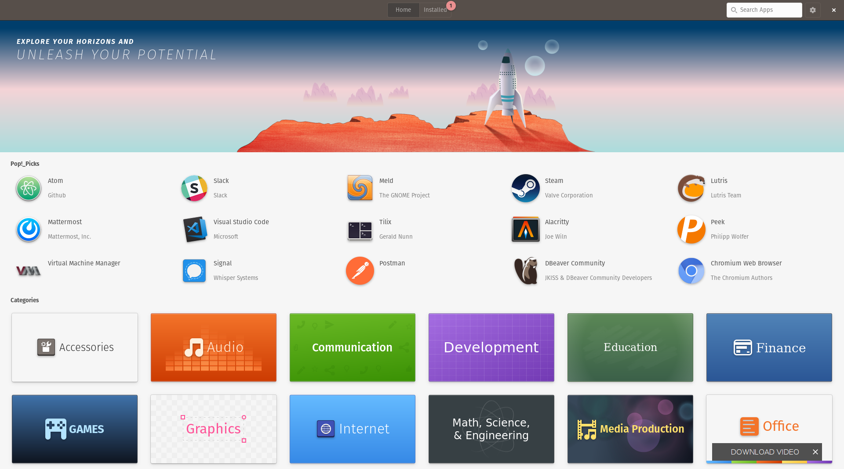This screenshot has height=469, width=844.
Task: Switch to the Installed tab
Action: coord(435,10)
